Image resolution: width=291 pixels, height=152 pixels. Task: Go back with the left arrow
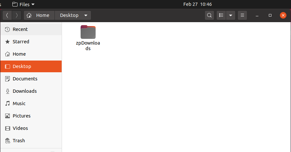[7, 15]
